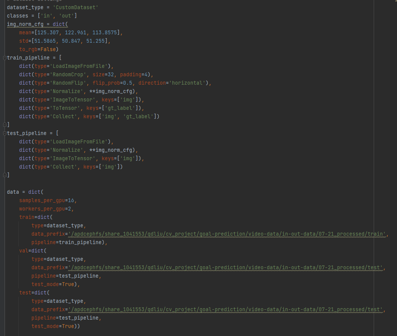Click the padding=4 argument

pos(134,74)
